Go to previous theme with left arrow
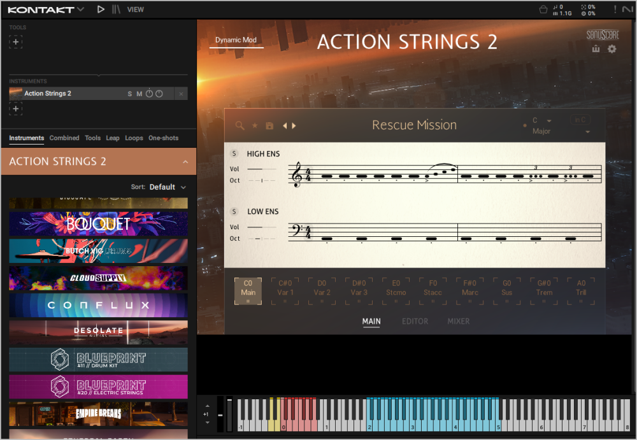Image resolution: width=637 pixels, height=440 pixels. [285, 126]
